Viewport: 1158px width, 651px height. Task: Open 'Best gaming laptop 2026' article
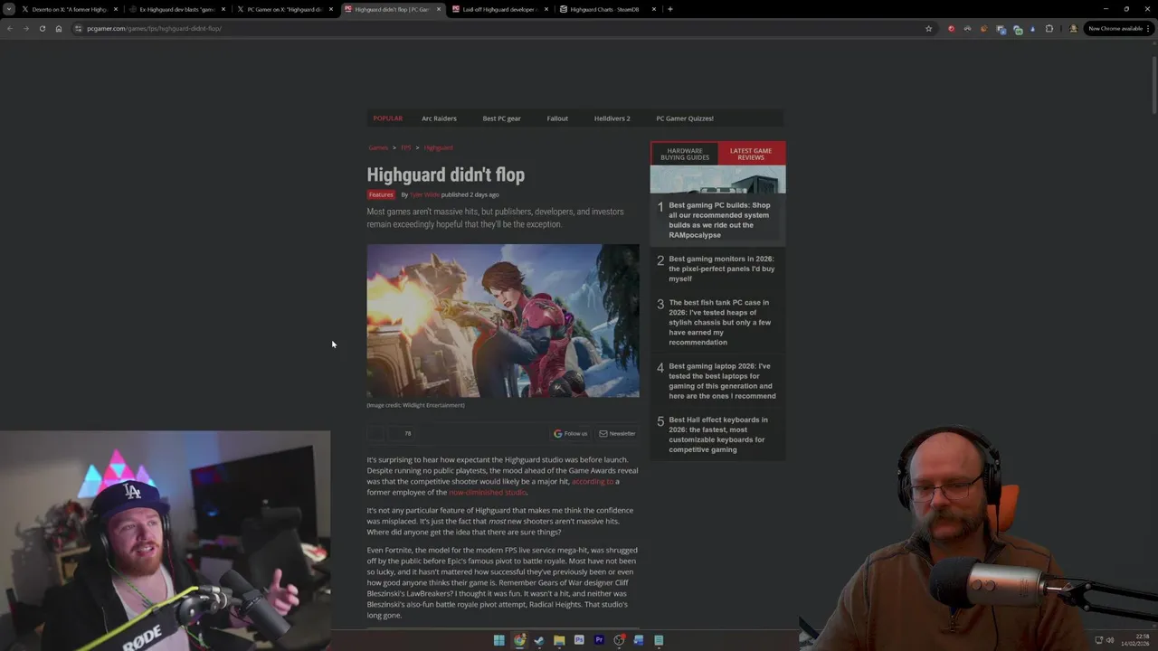722,381
